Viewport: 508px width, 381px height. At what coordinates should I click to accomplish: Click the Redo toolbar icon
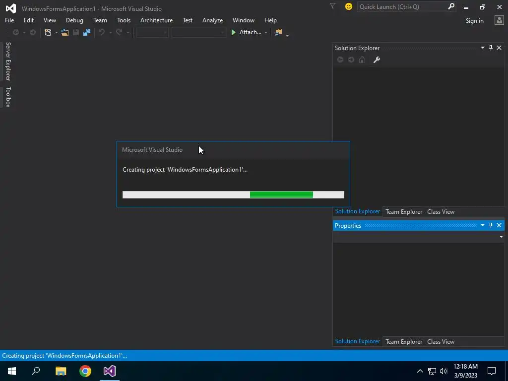pyautogui.click(x=119, y=32)
